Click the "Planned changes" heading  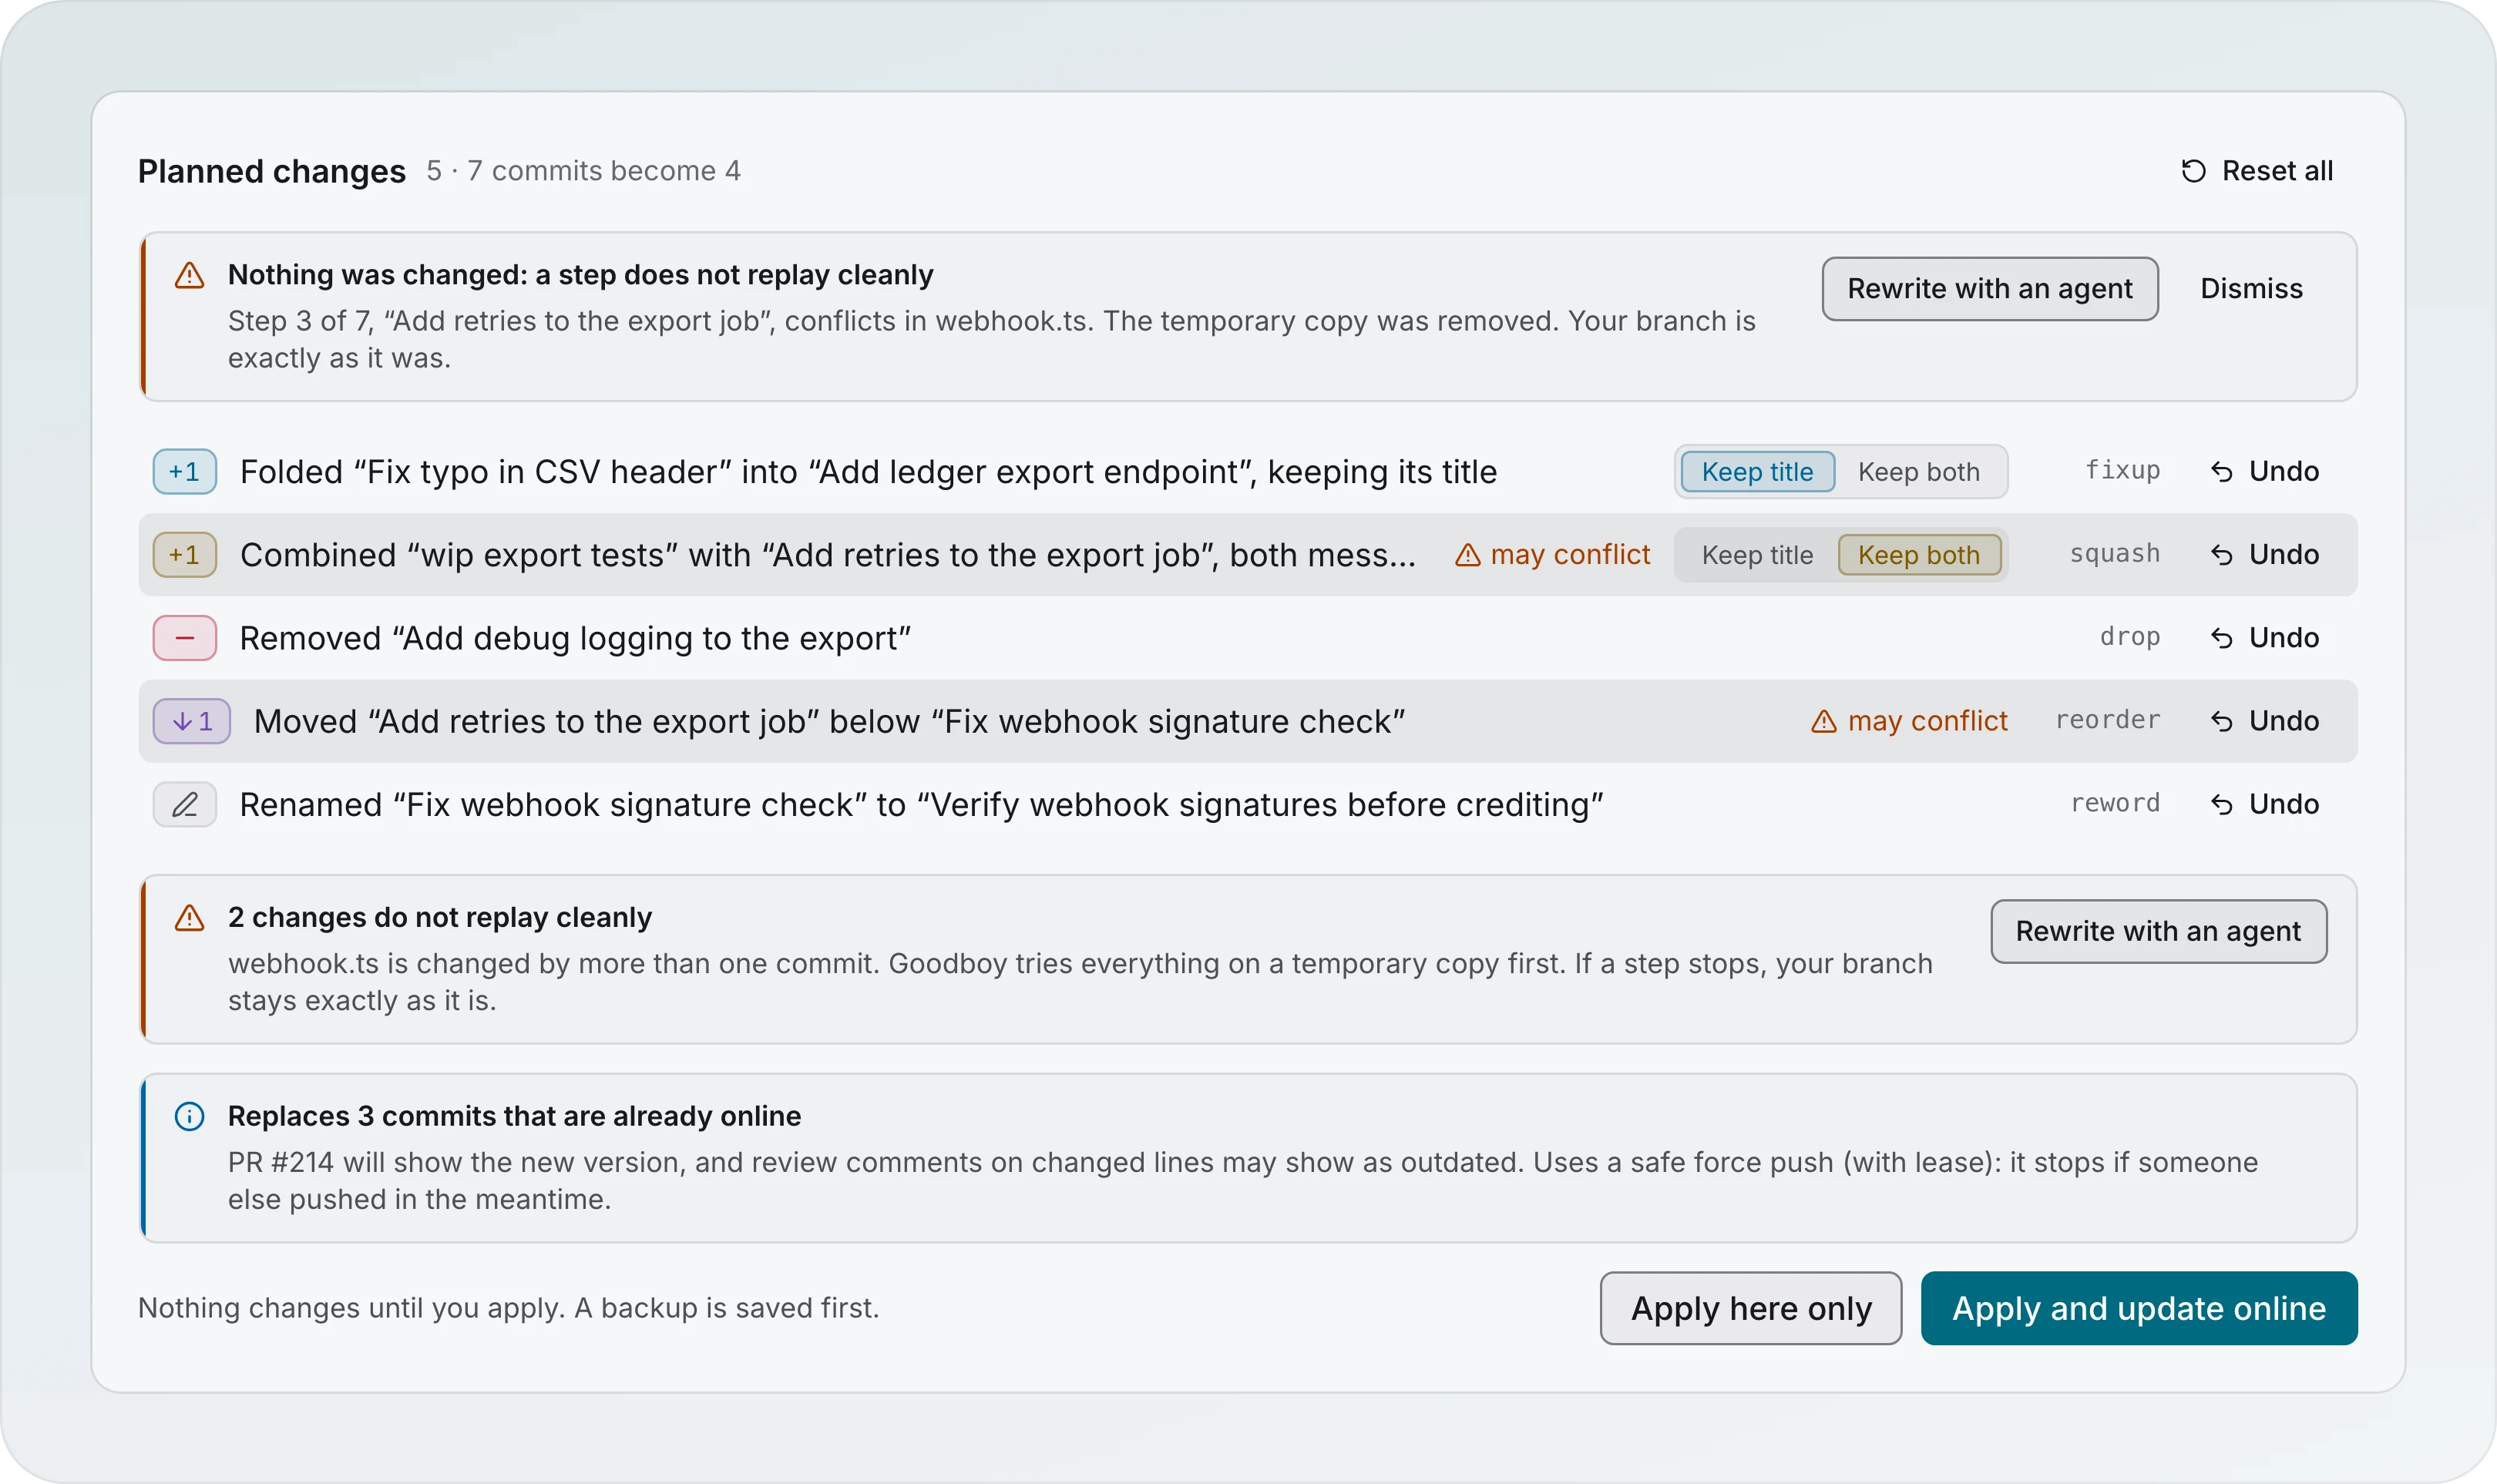[271, 171]
